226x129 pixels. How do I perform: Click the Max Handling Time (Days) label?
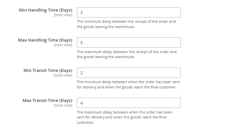[x=45, y=40]
